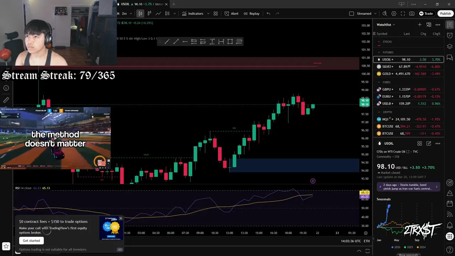Viewport: 455px width, 256px height.
Task: Open chart settings hexagon icon
Action: point(394,14)
